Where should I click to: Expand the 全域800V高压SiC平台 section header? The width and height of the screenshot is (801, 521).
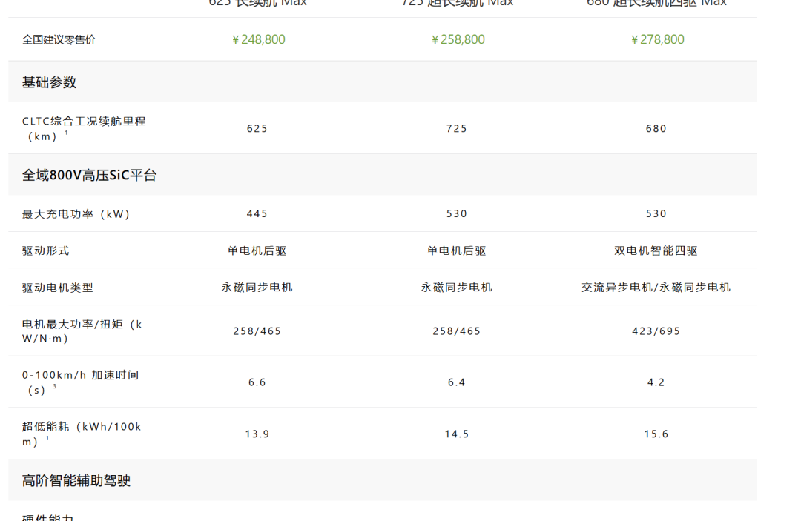[89, 176]
